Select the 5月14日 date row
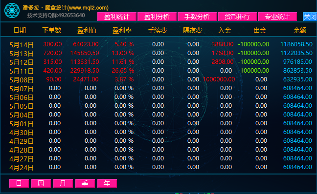Viewport: 317px width, 194px height. tap(22, 45)
